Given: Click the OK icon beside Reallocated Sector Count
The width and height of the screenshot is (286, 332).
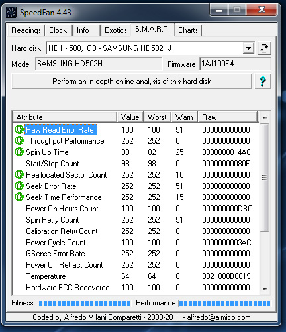Looking at the screenshot, I should point(19,174).
